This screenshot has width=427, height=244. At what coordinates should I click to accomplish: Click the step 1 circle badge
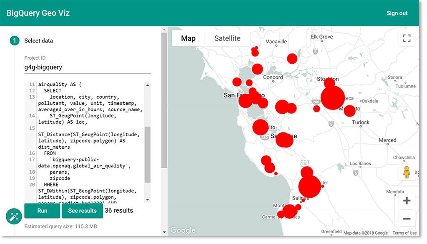coord(15,41)
